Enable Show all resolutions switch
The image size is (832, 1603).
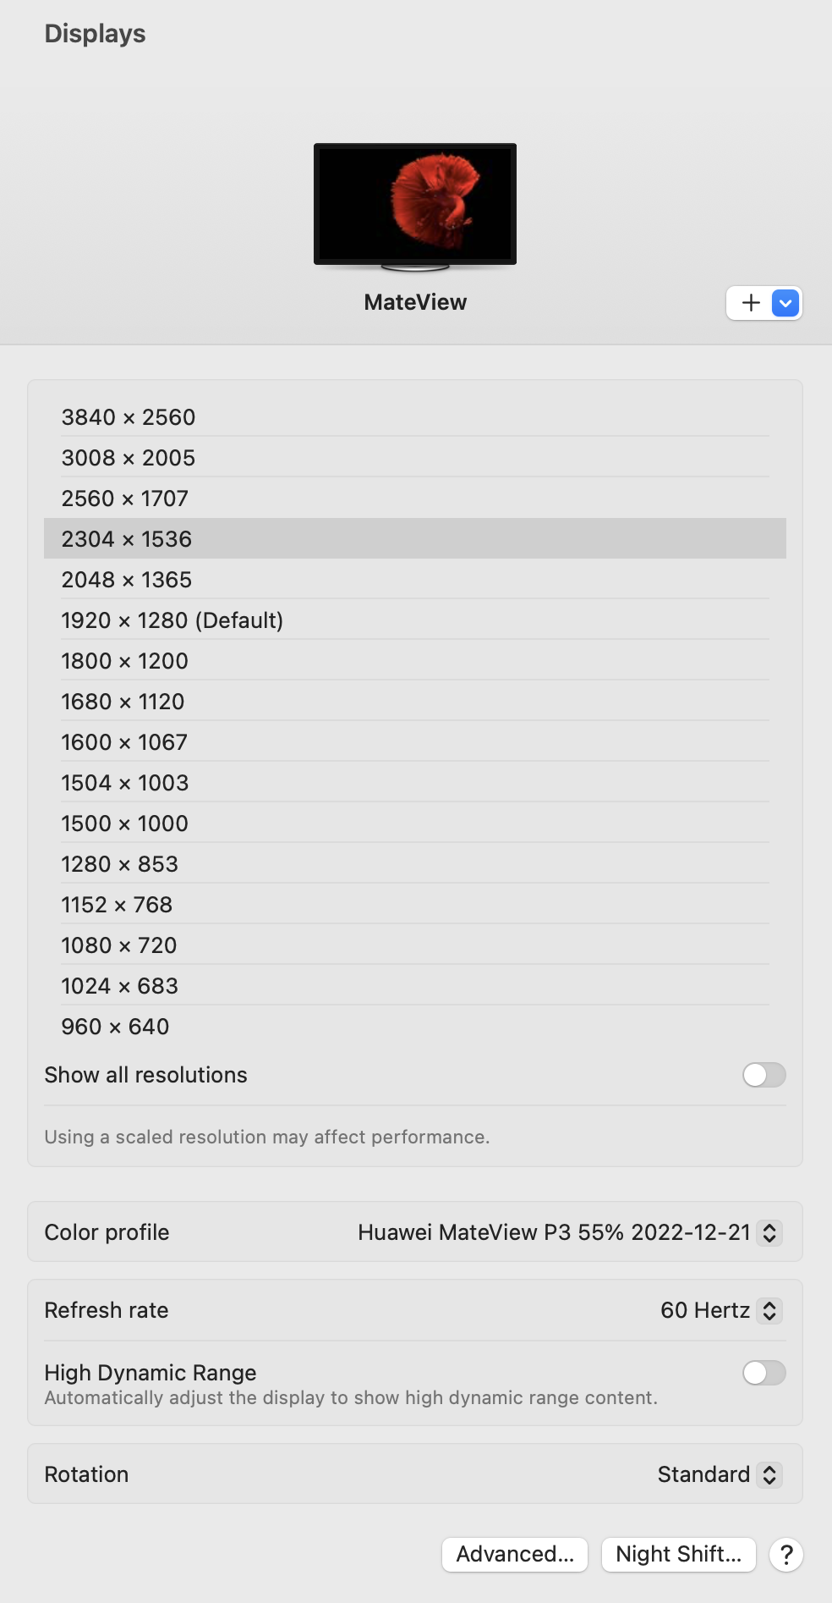764,1075
